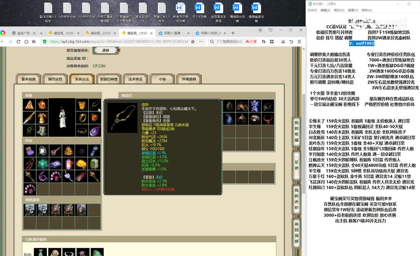Select the blue gauntlet in the 法宝 grid
This screenshot has width=420, height=256.
coord(94,151)
